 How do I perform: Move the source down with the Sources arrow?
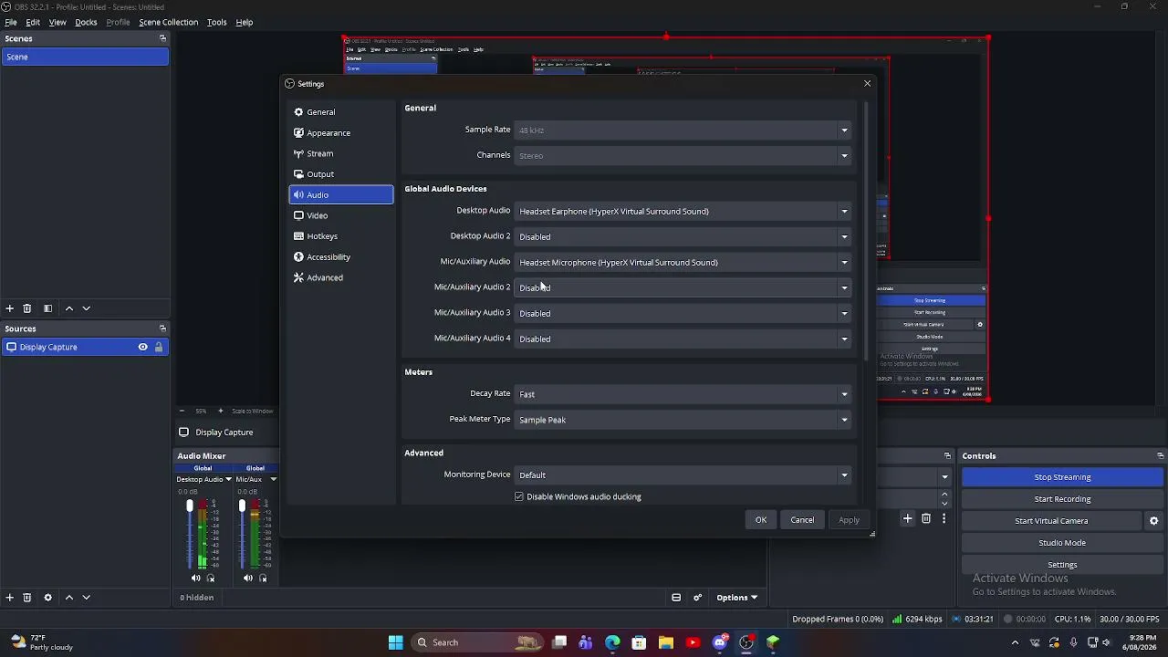pyautogui.click(x=87, y=598)
